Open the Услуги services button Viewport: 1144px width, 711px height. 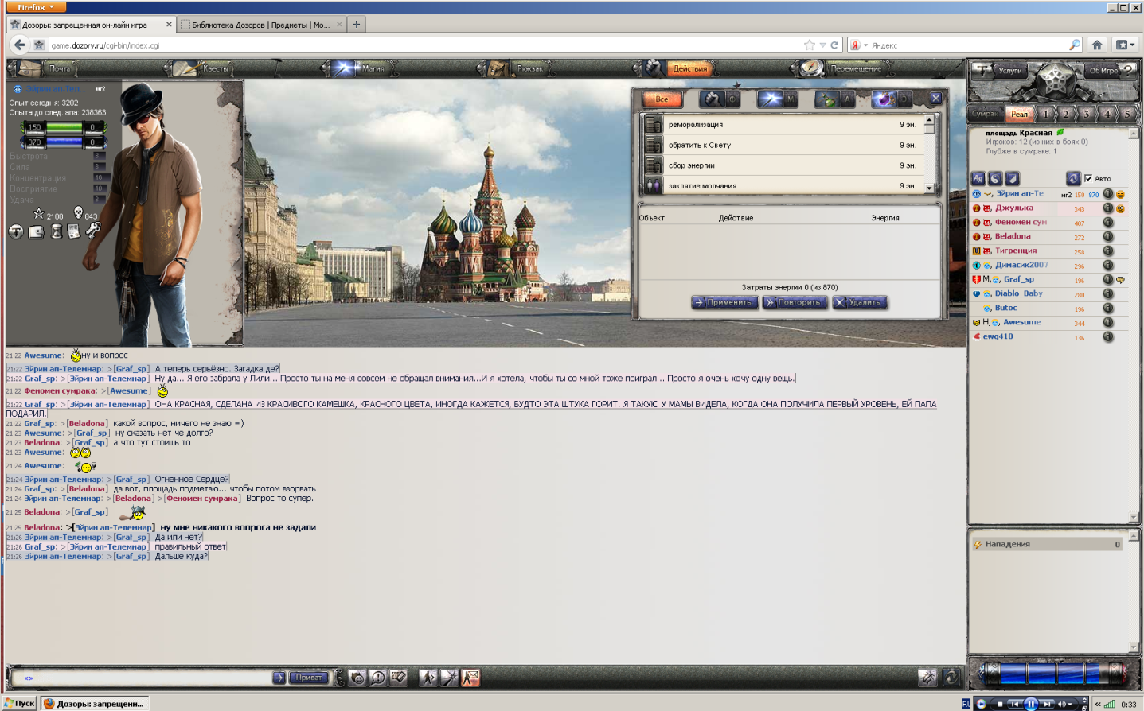click(x=998, y=71)
